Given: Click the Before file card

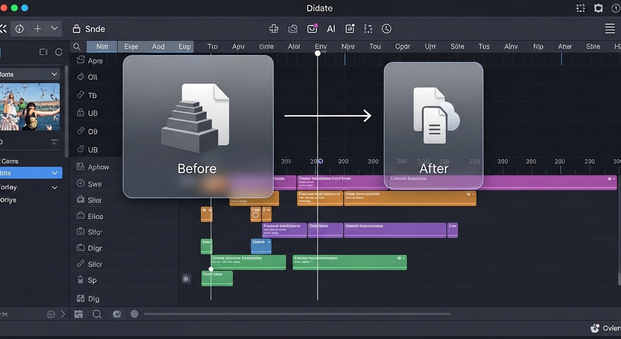Looking at the screenshot, I should point(198,127).
